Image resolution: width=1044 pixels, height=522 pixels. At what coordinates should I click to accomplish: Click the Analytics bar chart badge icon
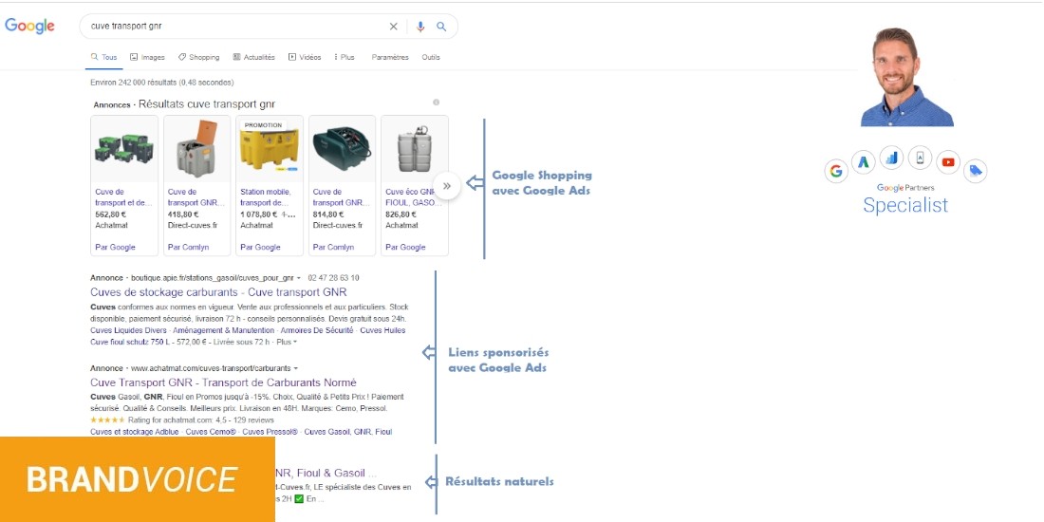click(x=891, y=158)
